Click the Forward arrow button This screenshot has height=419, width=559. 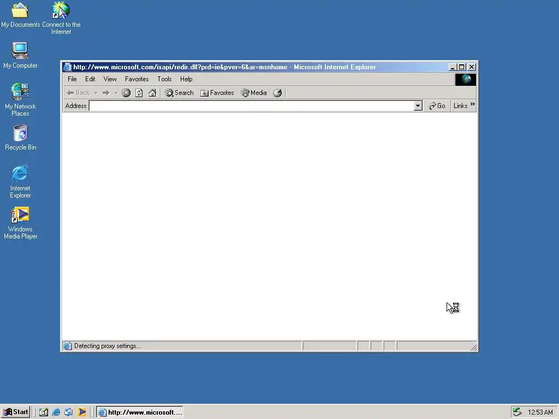pos(106,93)
